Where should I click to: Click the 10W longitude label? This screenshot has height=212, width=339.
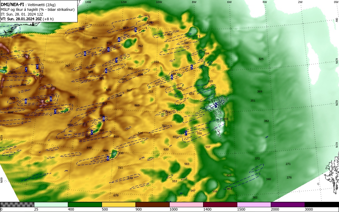click(x=159, y=2)
